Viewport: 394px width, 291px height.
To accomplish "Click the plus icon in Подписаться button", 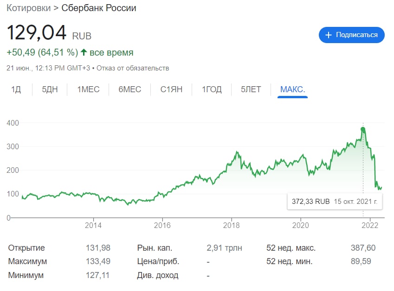I will click(x=329, y=35).
